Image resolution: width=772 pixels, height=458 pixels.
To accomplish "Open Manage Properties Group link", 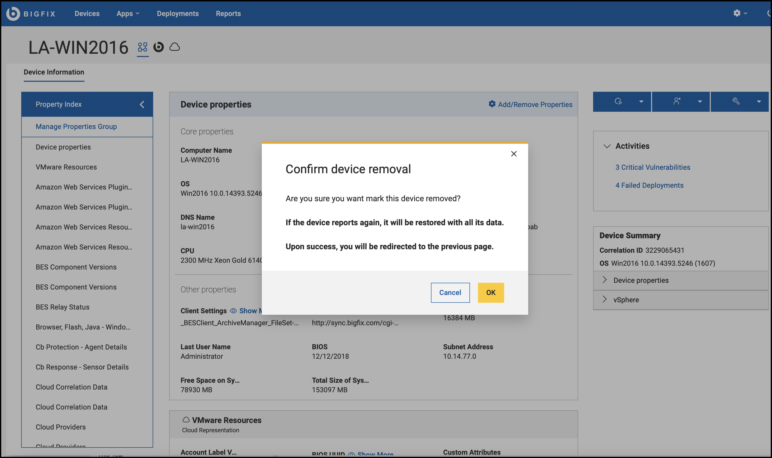I will point(76,126).
